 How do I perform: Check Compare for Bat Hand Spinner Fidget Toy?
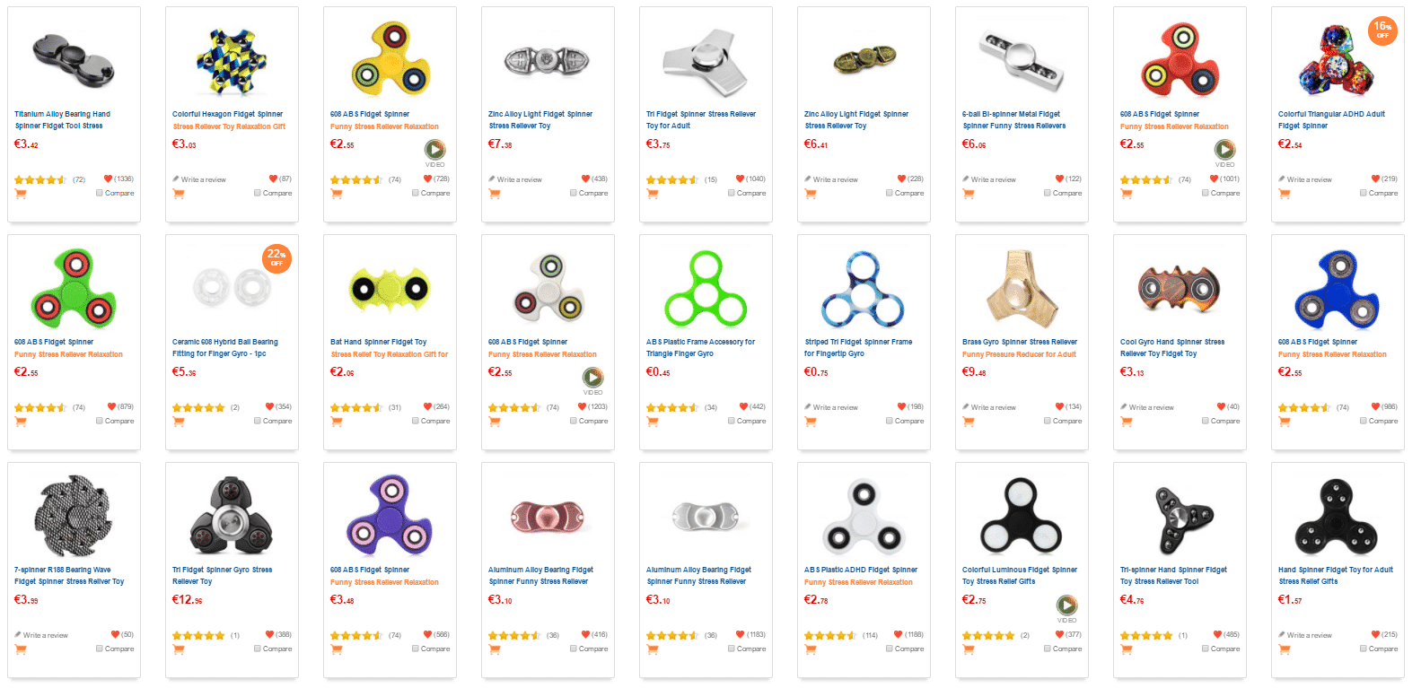pos(415,421)
